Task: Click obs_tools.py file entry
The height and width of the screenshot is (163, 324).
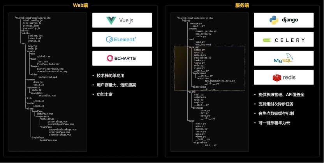Action: (203, 34)
